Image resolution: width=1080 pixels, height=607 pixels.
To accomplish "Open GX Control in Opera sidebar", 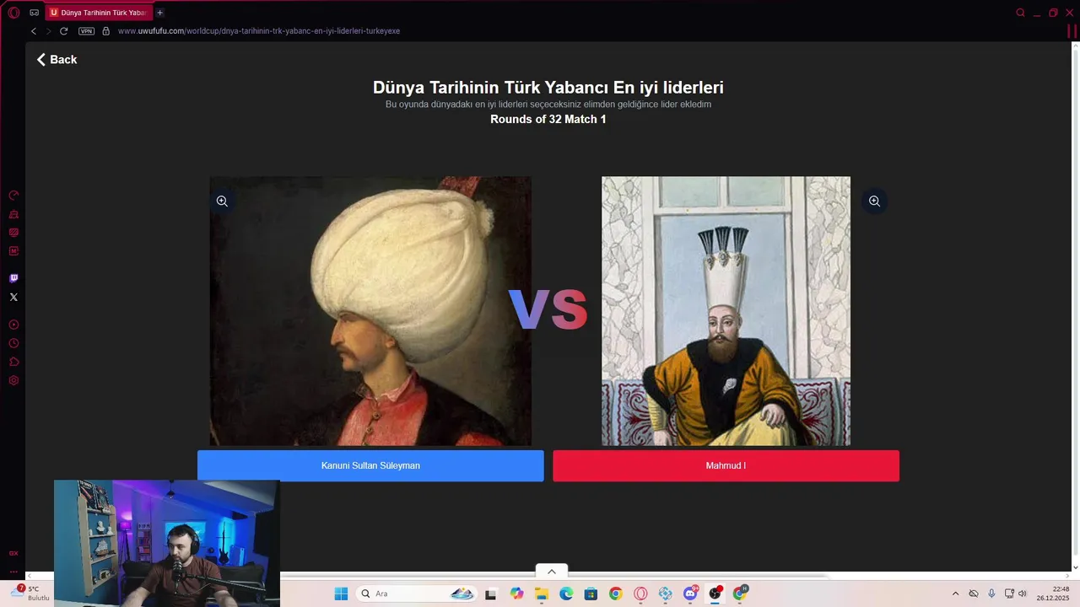I will (13, 196).
